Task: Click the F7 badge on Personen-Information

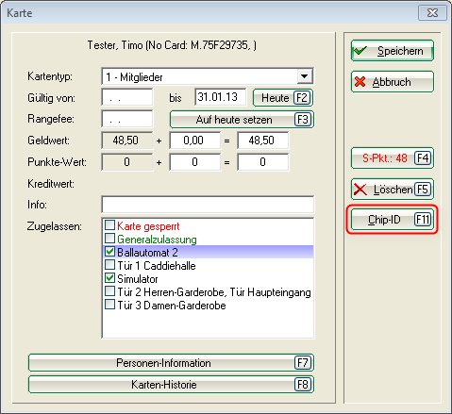Action: [303, 363]
